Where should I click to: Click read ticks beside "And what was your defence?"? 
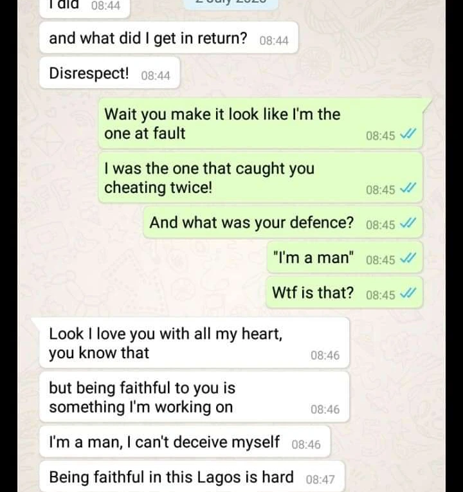(408, 223)
